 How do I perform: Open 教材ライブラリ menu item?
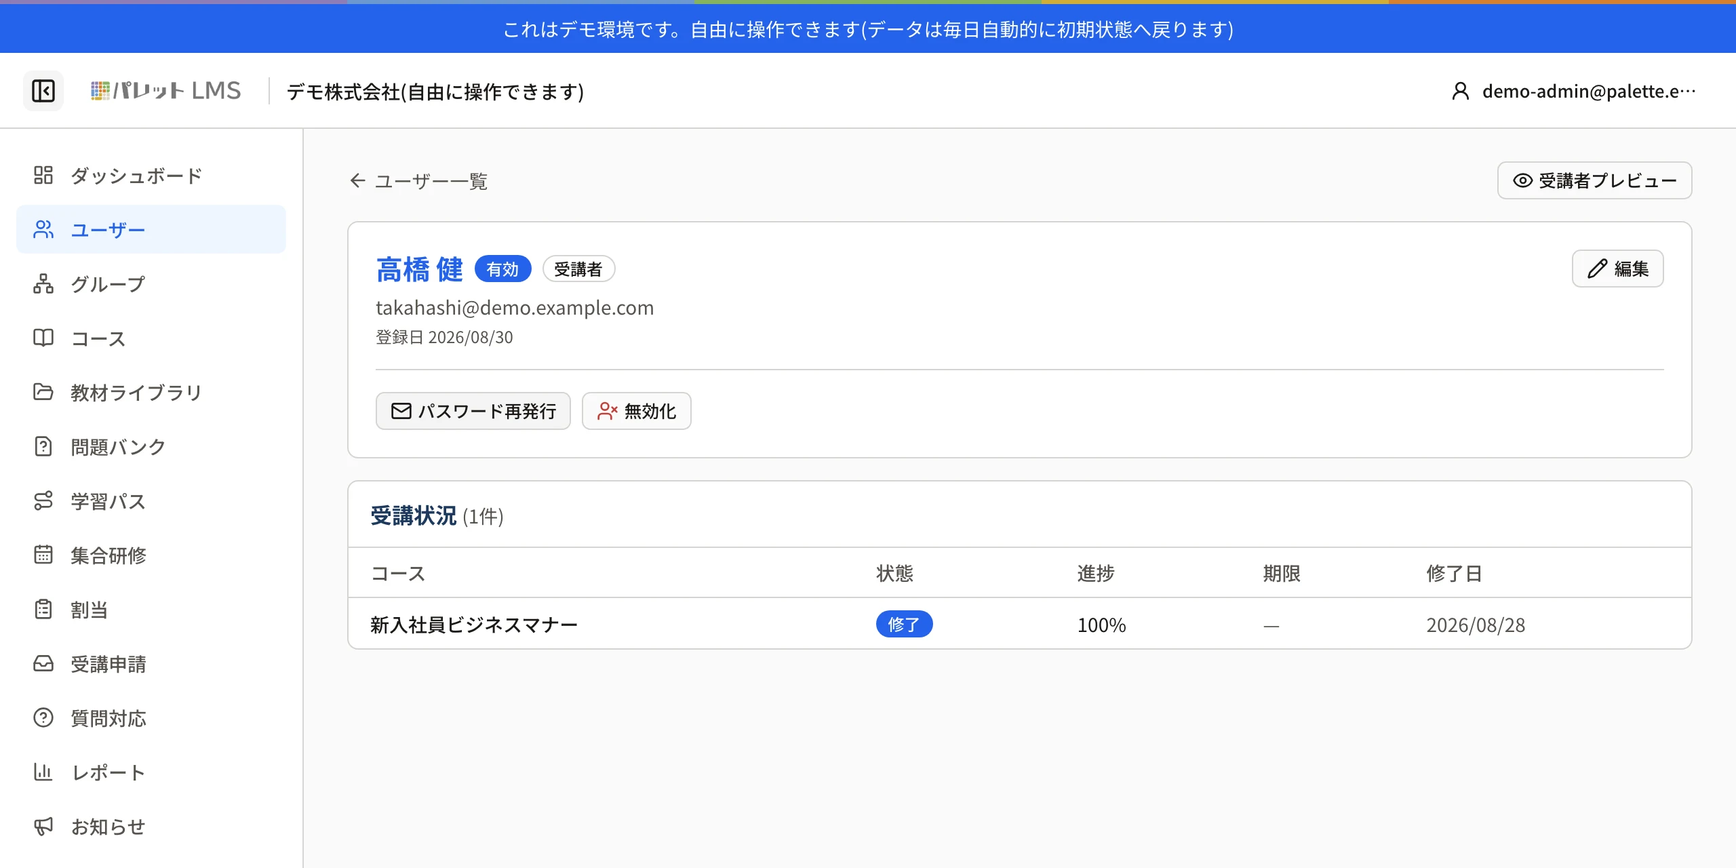(151, 392)
